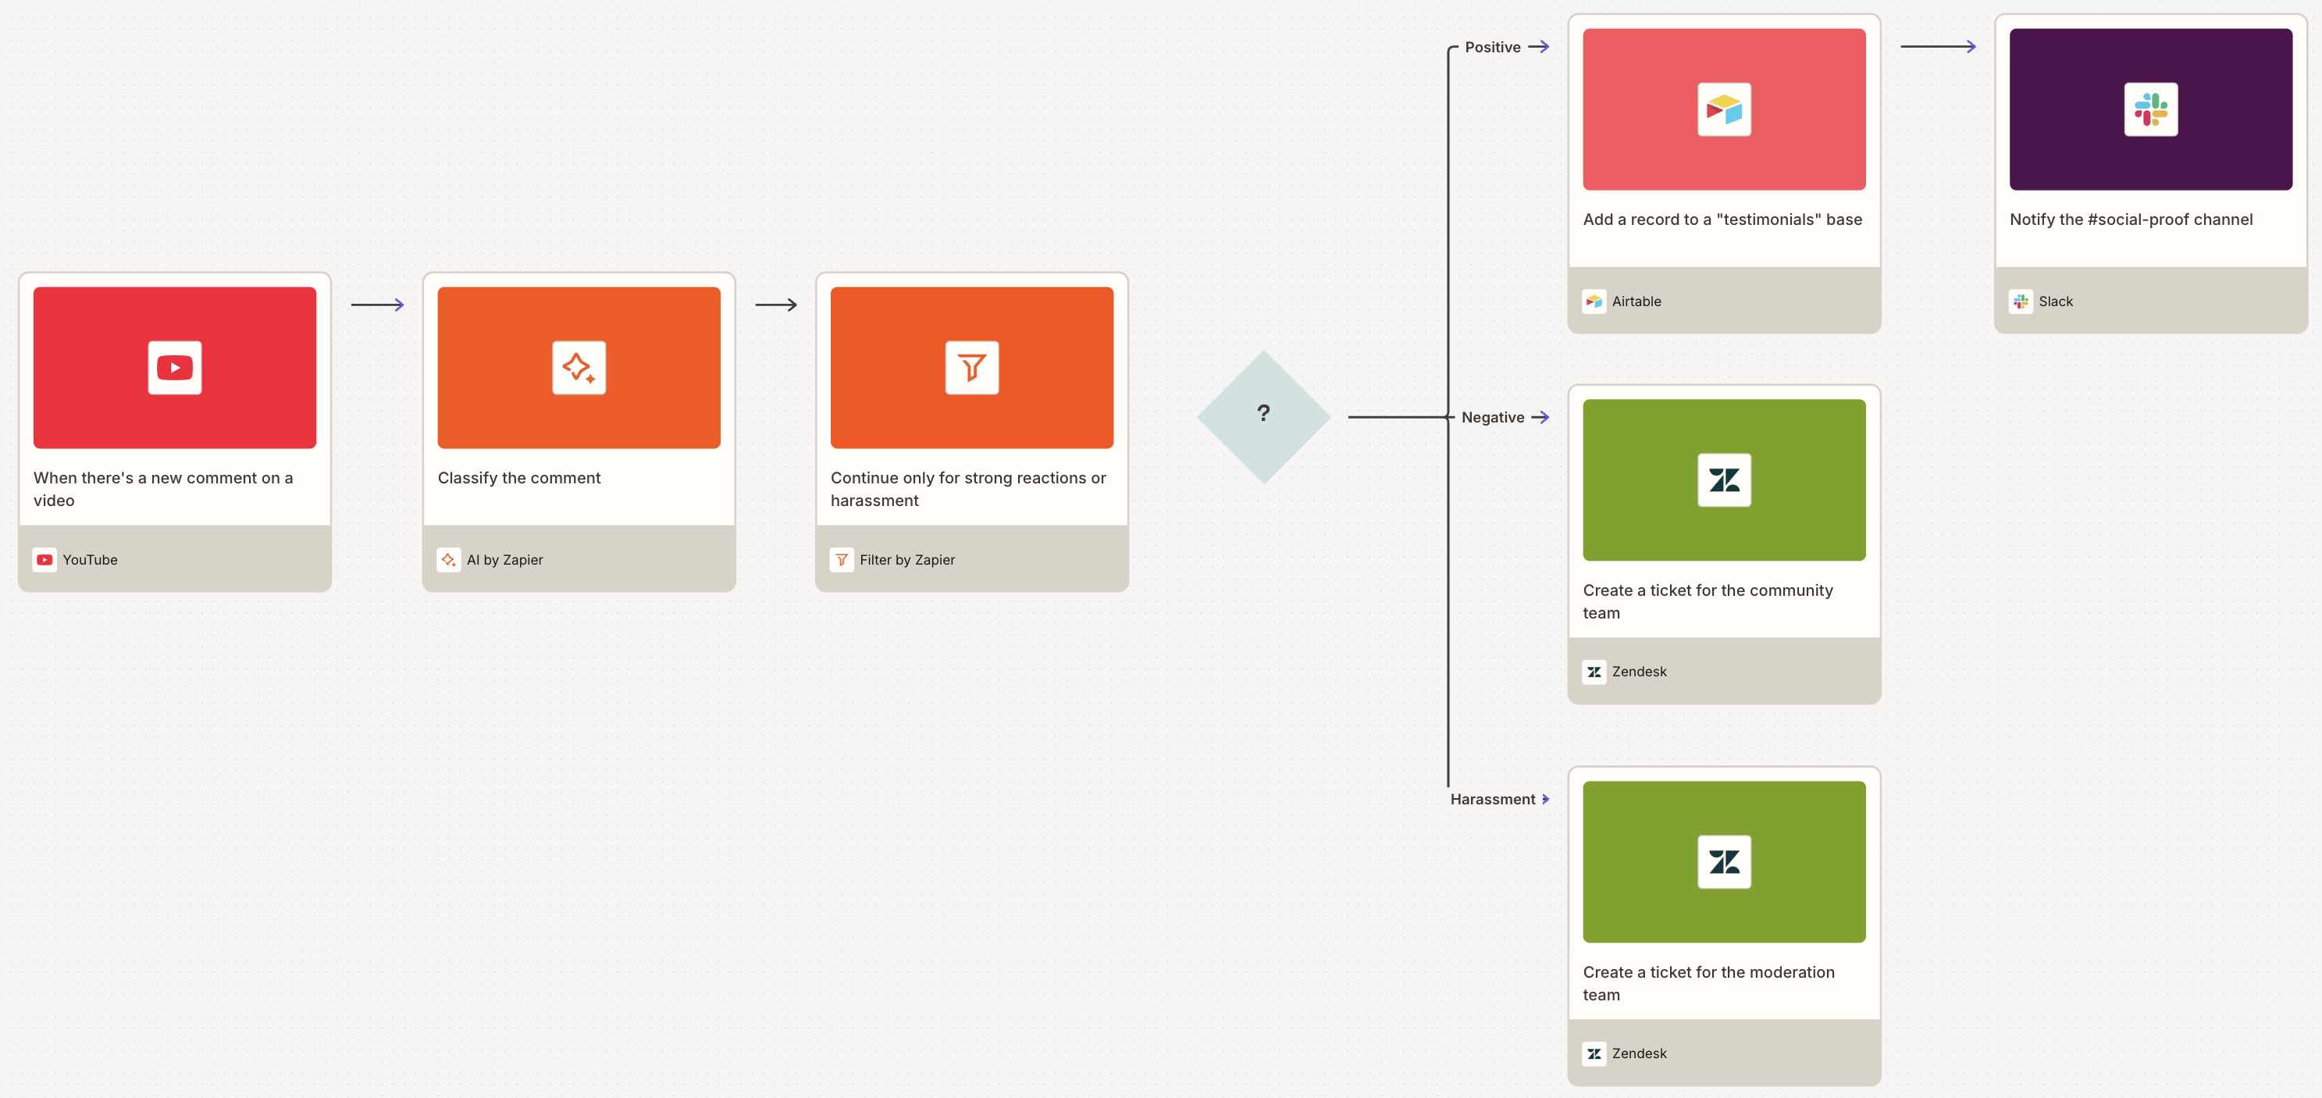Viewport: 2322px width, 1098px height.
Task: Open the question mark branch node
Action: (x=1264, y=415)
